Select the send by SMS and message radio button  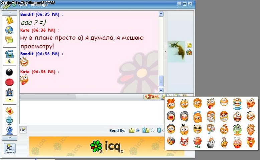tap(152, 131)
